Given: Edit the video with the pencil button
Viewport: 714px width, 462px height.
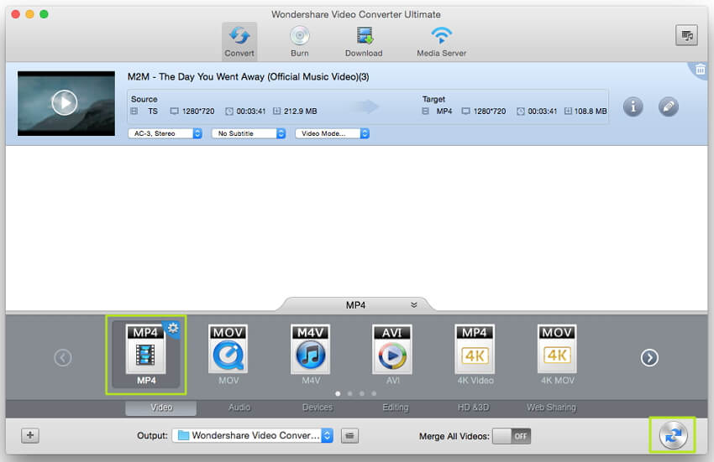Looking at the screenshot, I should [x=668, y=106].
